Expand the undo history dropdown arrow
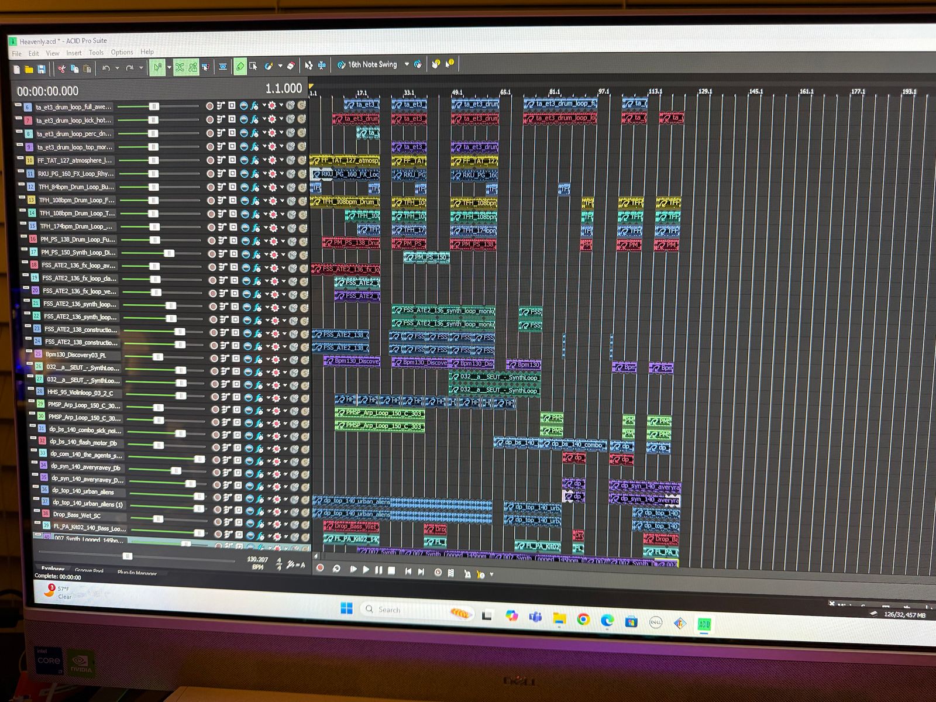Viewport: 936px width, 702px height. 118,68
